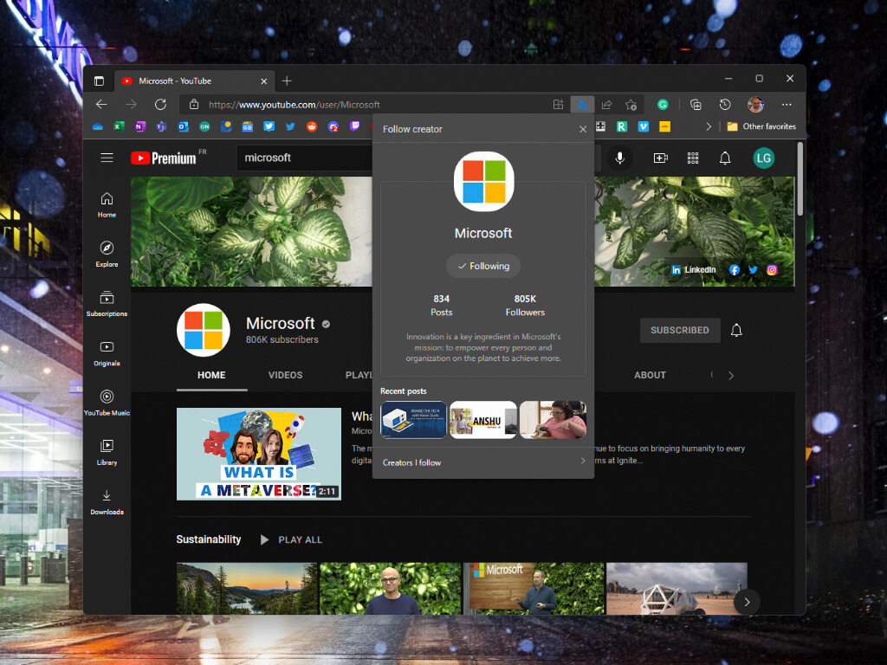The height and width of the screenshot is (665, 887).
Task: Click the Sustainability section title
Action: point(208,539)
